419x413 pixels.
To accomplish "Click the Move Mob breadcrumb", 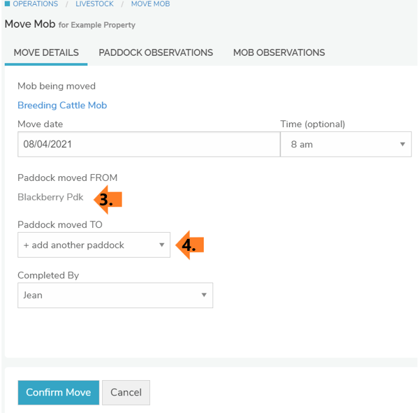I will [x=150, y=4].
